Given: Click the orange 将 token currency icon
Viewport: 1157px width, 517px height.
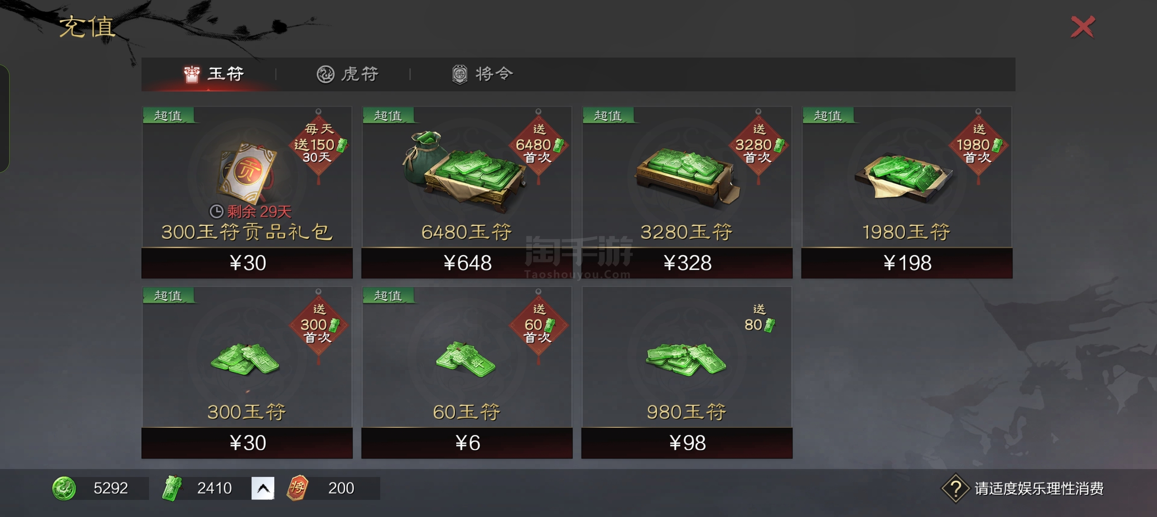Looking at the screenshot, I should [x=297, y=488].
